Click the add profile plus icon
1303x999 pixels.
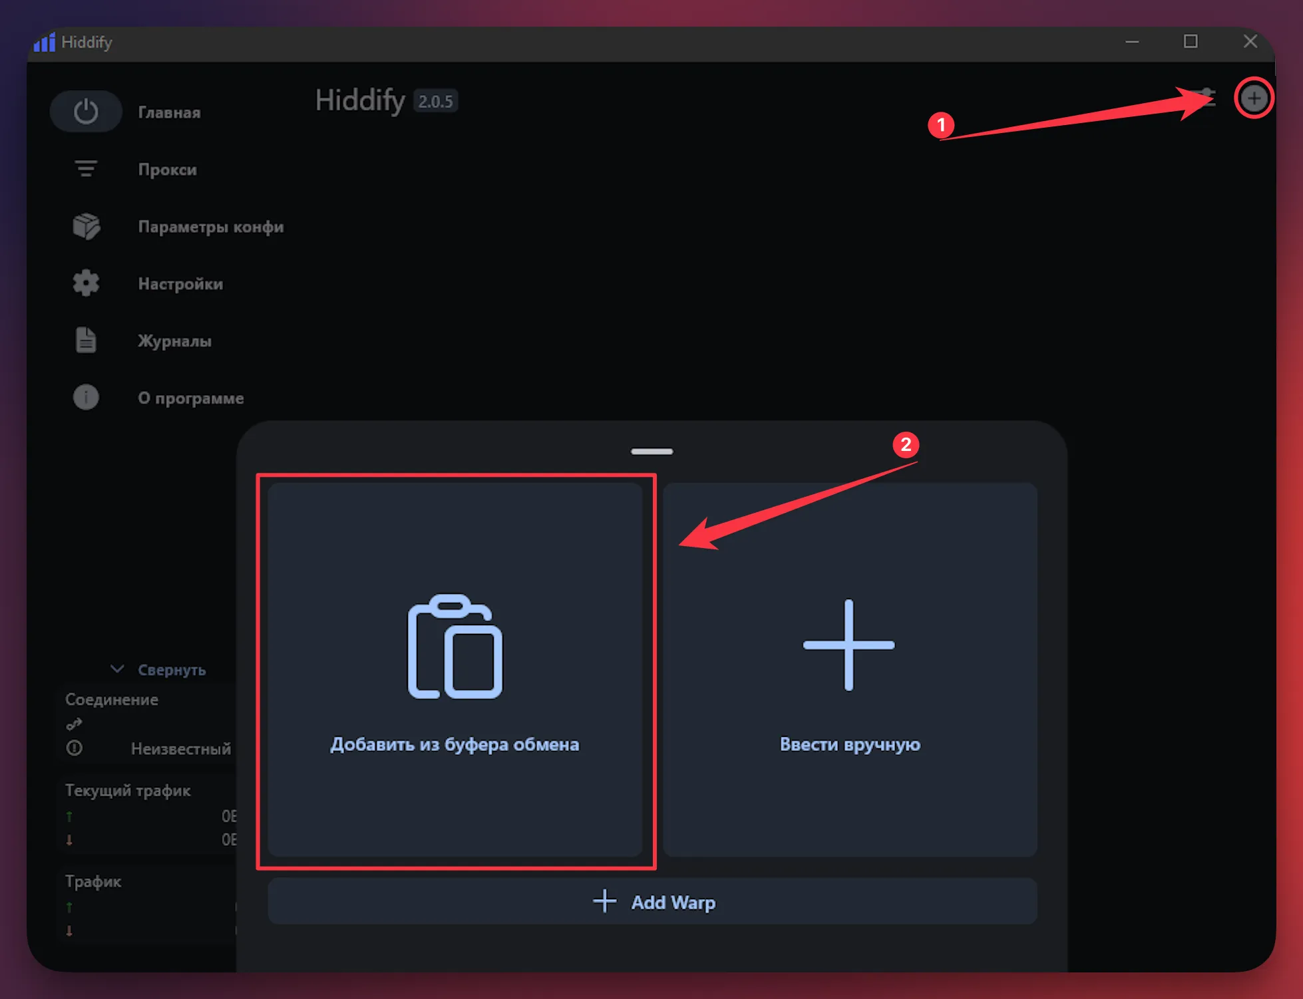1254,98
